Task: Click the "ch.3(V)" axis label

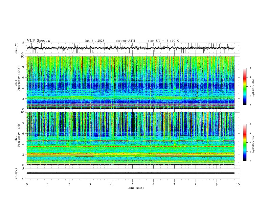Action: [16, 174]
